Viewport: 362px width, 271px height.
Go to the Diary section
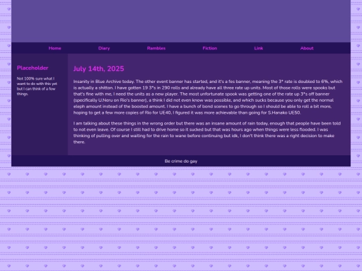pos(104,48)
